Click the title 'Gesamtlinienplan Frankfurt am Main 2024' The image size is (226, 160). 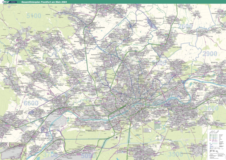tap(44, 2)
